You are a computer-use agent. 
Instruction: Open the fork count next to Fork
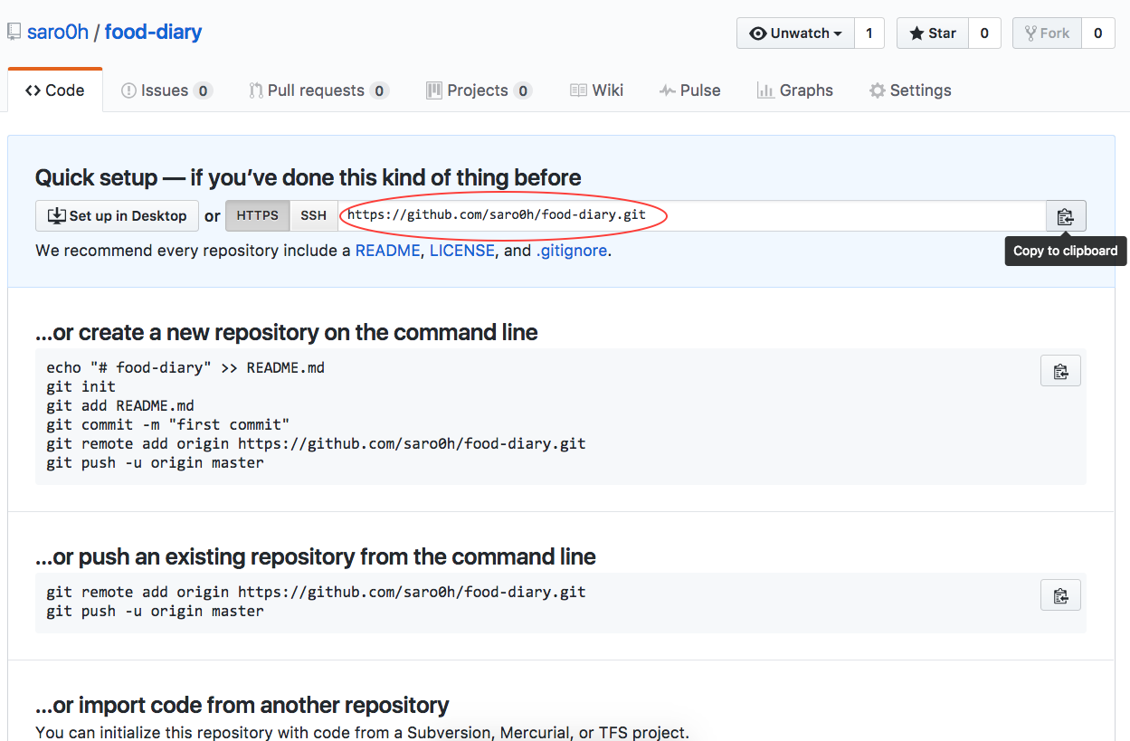click(1097, 33)
